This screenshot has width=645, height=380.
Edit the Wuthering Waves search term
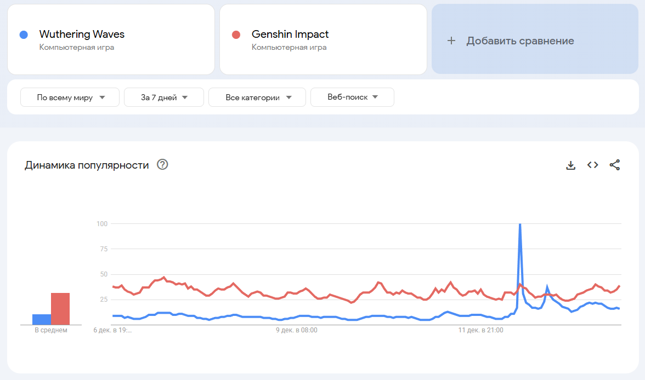82,34
